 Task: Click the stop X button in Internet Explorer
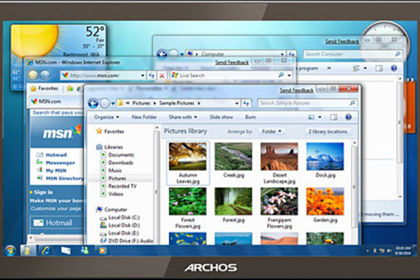[x=162, y=76]
